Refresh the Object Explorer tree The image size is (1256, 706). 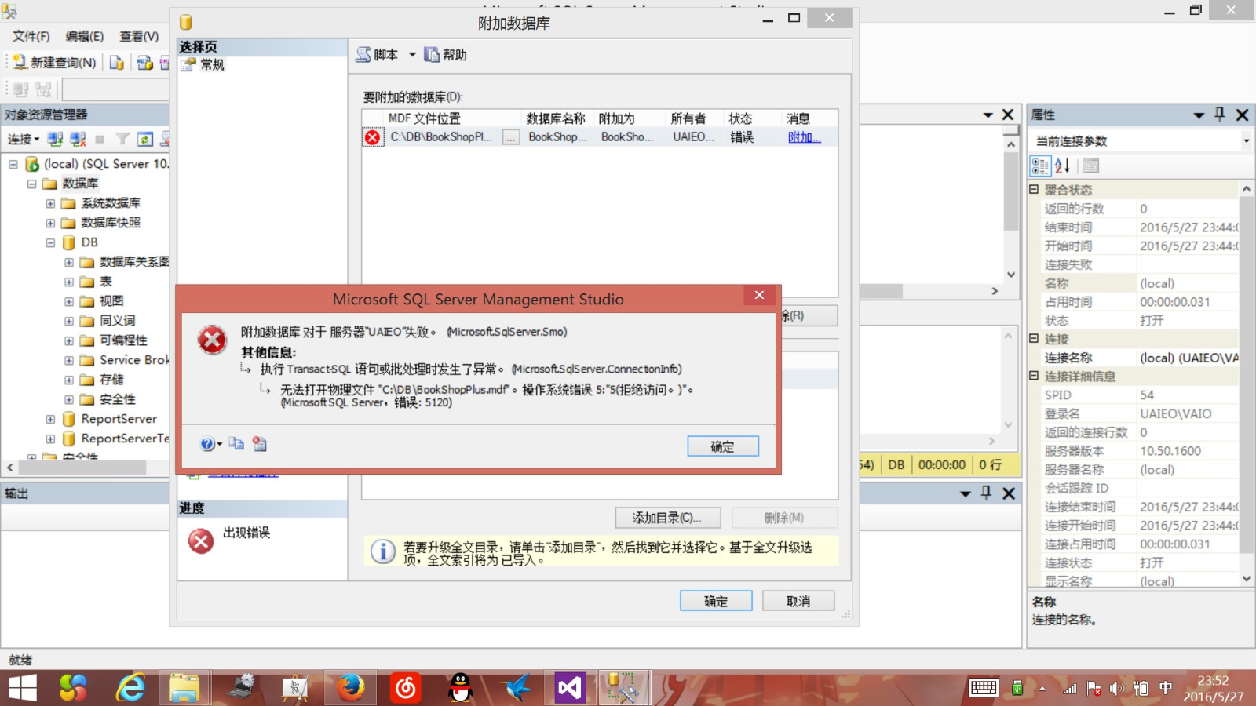pyautogui.click(x=145, y=140)
